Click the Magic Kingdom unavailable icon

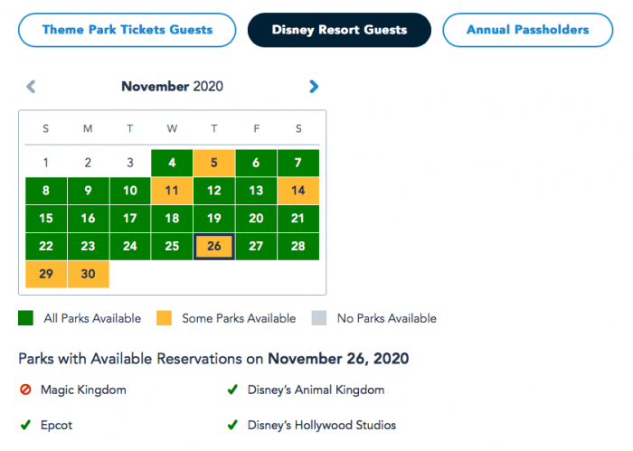pos(24,390)
